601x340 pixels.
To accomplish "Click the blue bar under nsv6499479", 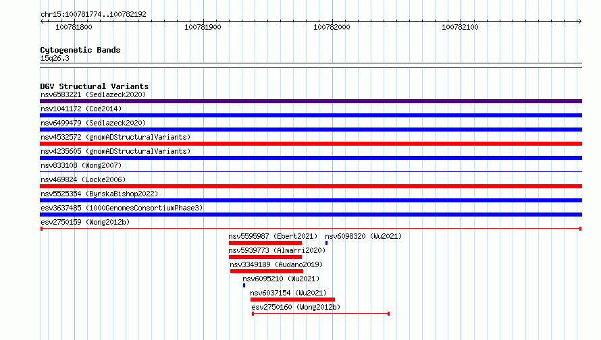I will [x=311, y=130].
